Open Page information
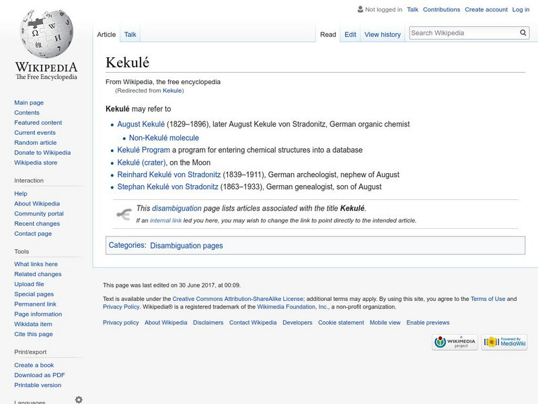The height and width of the screenshot is (404, 538). click(38, 314)
